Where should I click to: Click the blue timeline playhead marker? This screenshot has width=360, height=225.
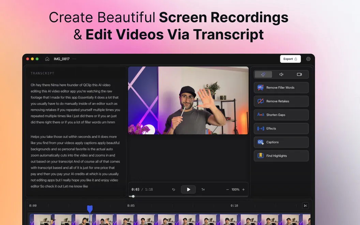click(x=90, y=209)
